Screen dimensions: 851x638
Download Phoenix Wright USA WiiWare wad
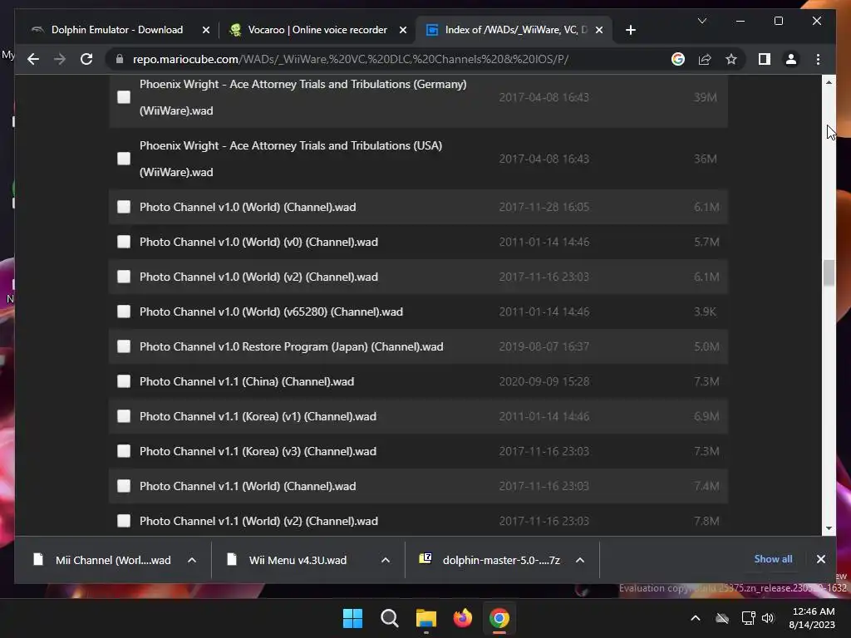pos(291,159)
